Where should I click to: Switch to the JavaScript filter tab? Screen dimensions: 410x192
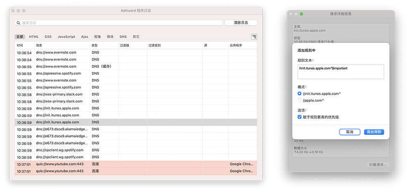(66, 37)
